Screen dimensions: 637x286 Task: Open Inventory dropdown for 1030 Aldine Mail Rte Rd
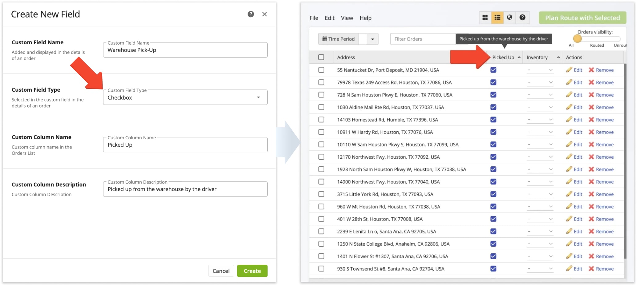(540, 107)
